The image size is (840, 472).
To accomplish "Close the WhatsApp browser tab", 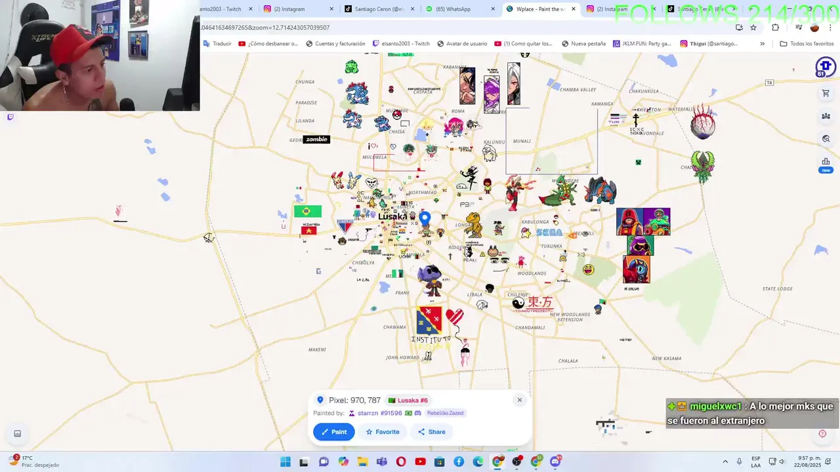I will pos(493,9).
